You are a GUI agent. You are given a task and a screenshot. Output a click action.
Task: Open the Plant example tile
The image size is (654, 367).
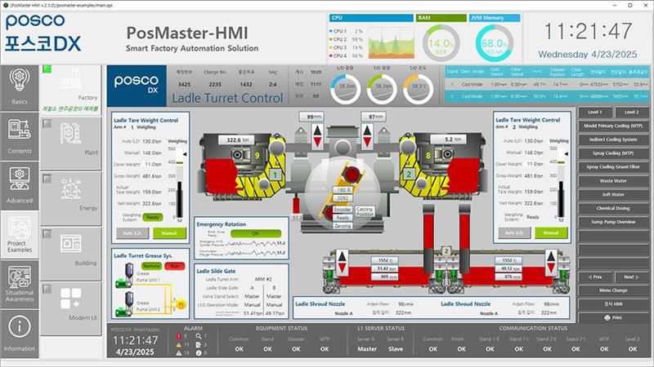pyautogui.click(x=70, y=144)
